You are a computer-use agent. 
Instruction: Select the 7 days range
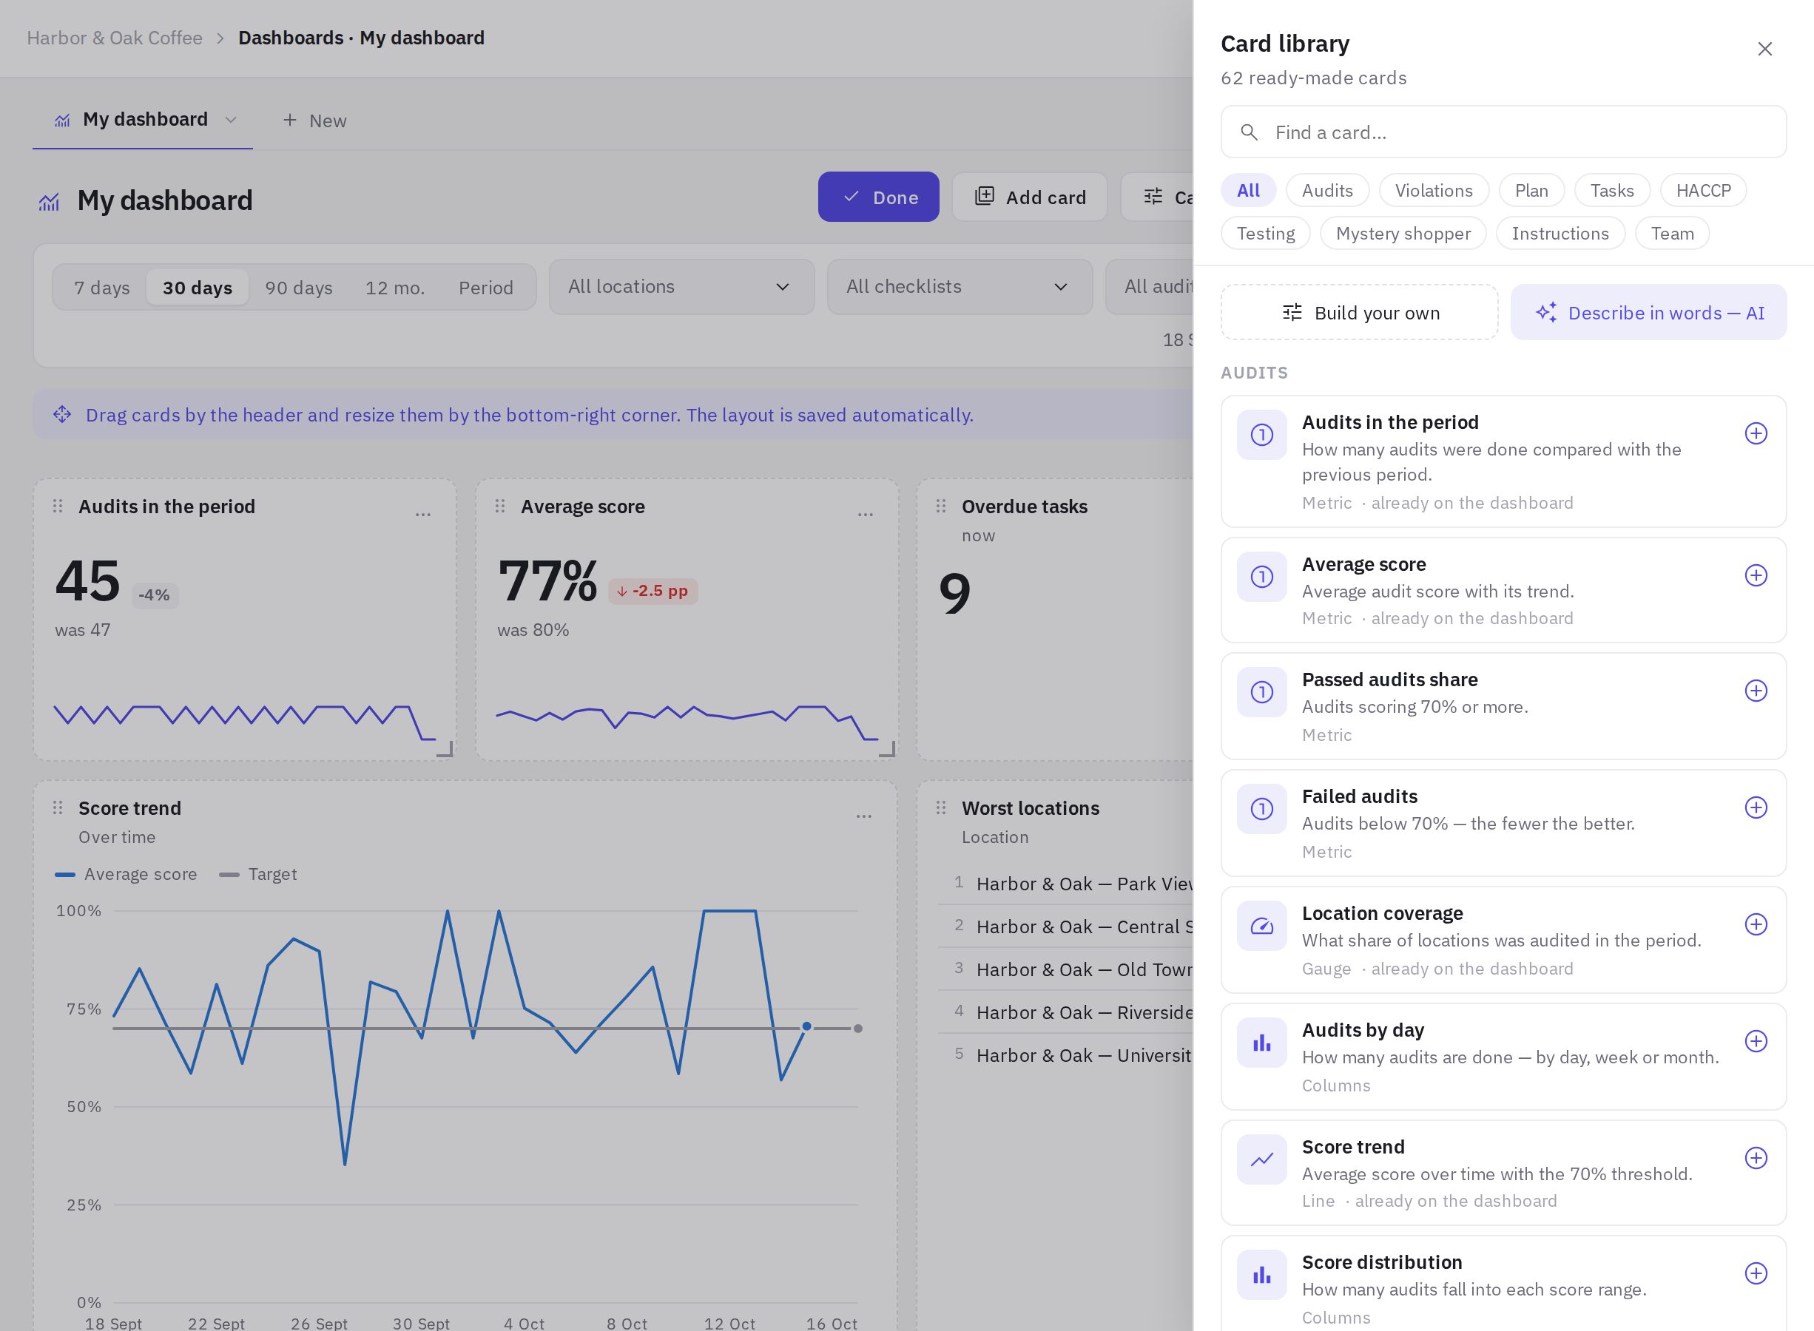point(101,288)
